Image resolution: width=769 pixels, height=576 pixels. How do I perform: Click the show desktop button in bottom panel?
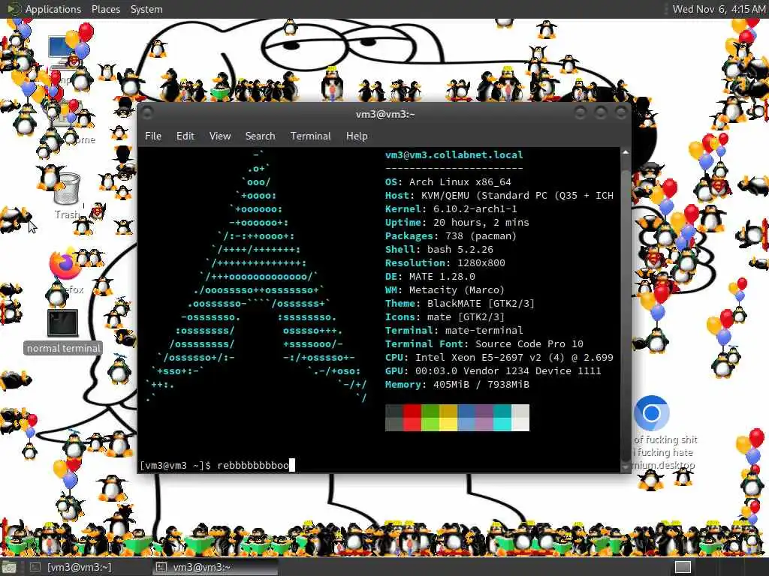pyautogui.click(x=9, y=568)
